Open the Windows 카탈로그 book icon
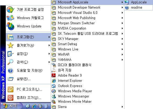The width and height of the screenshot is (153, 109). tap(10, 18)
